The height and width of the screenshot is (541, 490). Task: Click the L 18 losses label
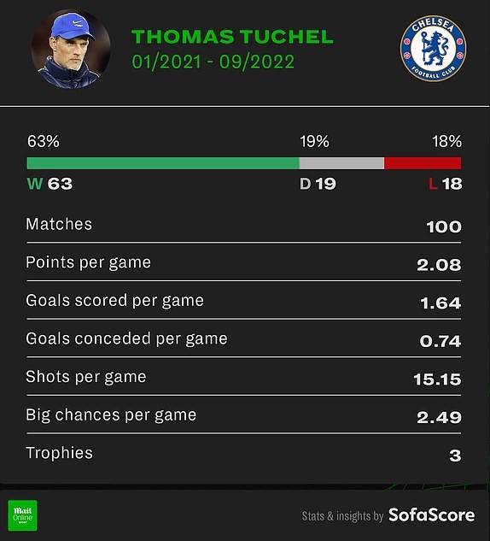point(446,184)
